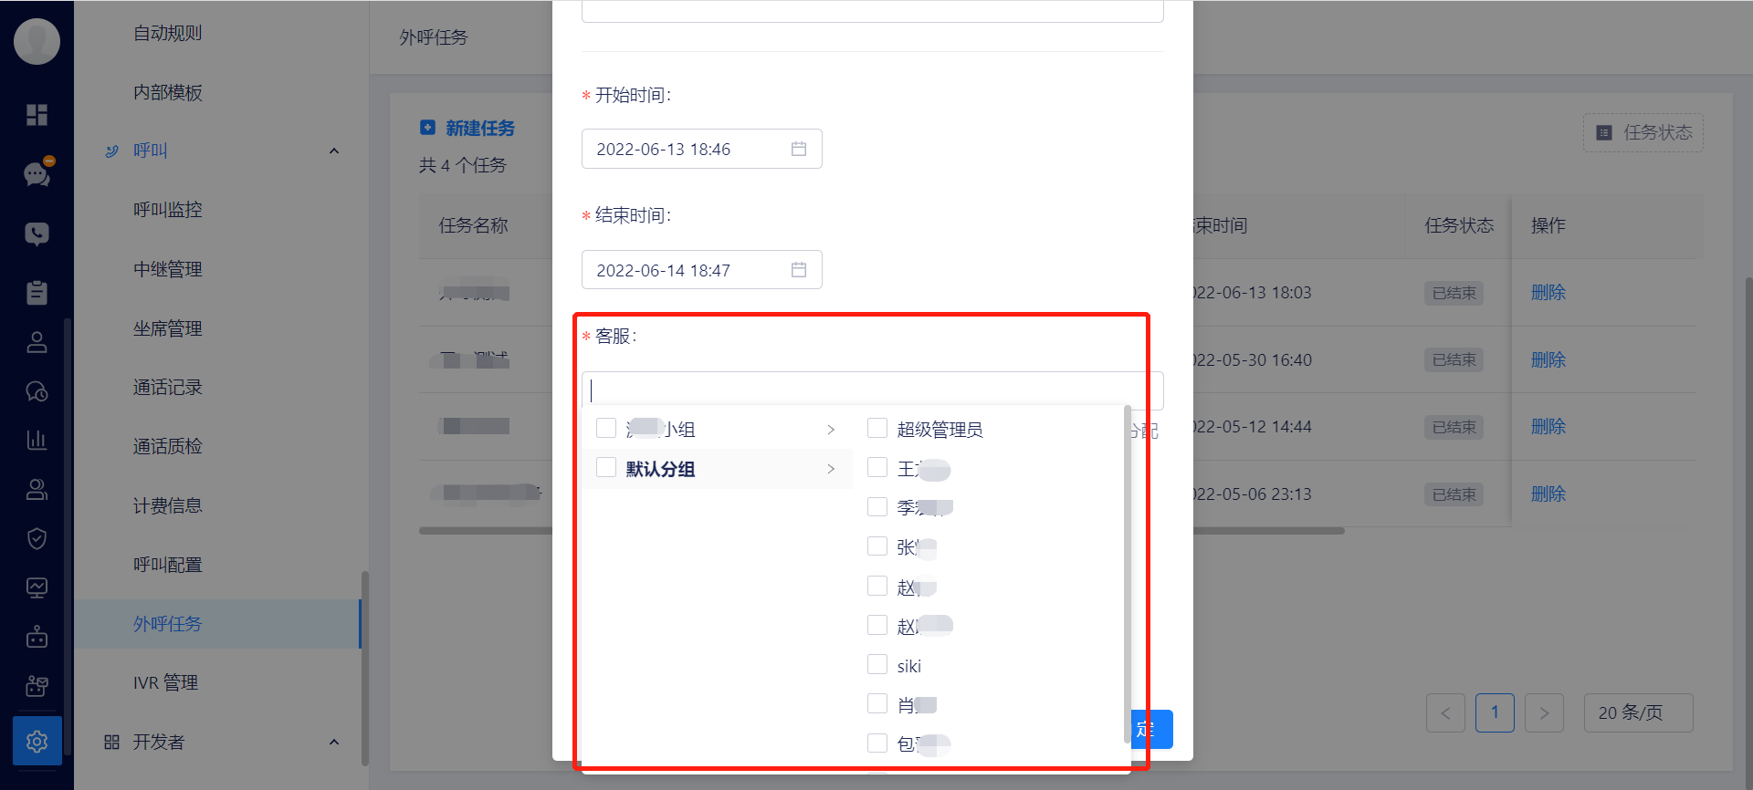Tick the checkbox for agent starting with 王
The width and height of the screenshot is (1753, 790).
click(877, 467)
